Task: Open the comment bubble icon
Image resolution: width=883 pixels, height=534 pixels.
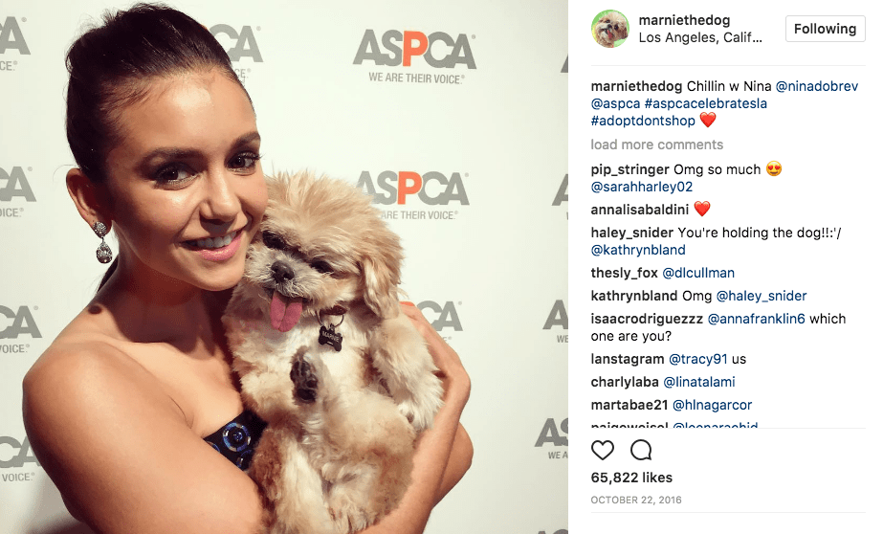Action: [641, 450]
